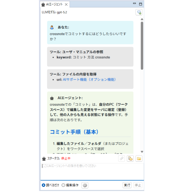Start a new chat with the top-right icon
Image resolution: width=192 pixels, height=193 pixels.
[139, 12]
